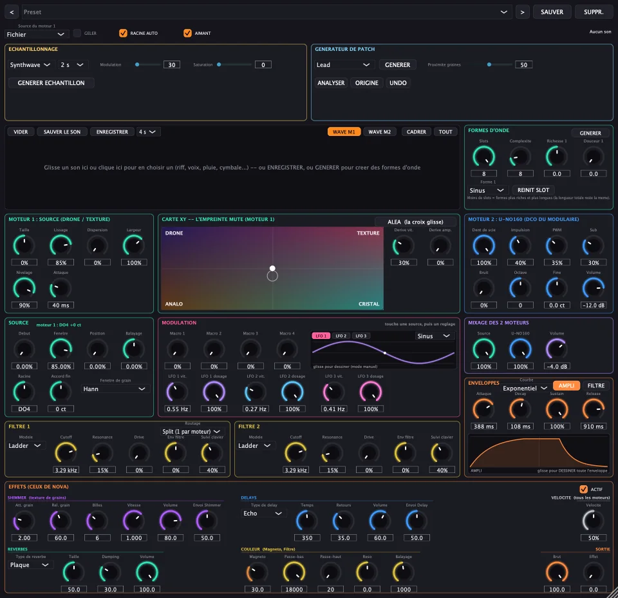Click the Filtre 2 Resonance knob
Viewport: 618px width, 598px height.
coord(332,452)
